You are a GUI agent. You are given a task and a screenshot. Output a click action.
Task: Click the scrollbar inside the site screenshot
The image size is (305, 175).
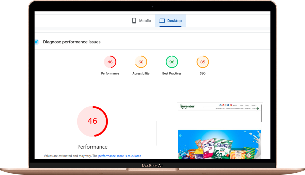(x=262, y=113)
